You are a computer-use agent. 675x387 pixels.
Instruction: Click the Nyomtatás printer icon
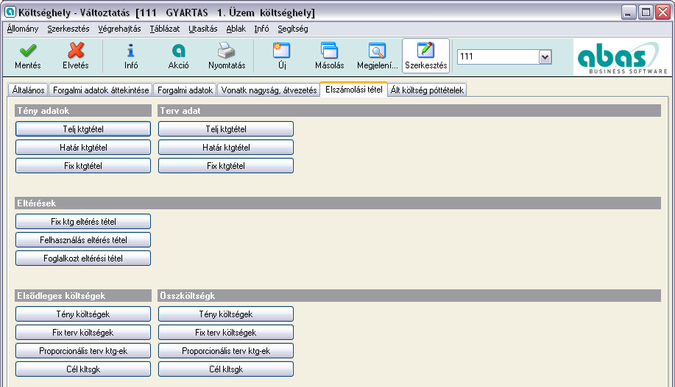click(x=227, y=51)
